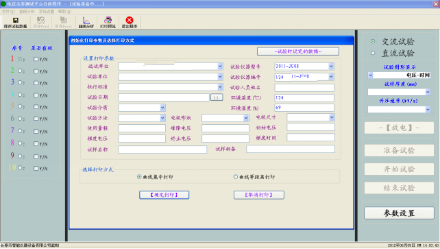The height and width of the screenshot is (249, 440).
Task: Select the 直流试验 DC test radio button
Action: pyautogui.click(x=373, y=53)
